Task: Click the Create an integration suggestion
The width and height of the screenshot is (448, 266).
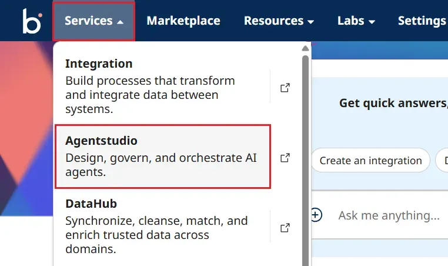Action: tap(370, 161)
